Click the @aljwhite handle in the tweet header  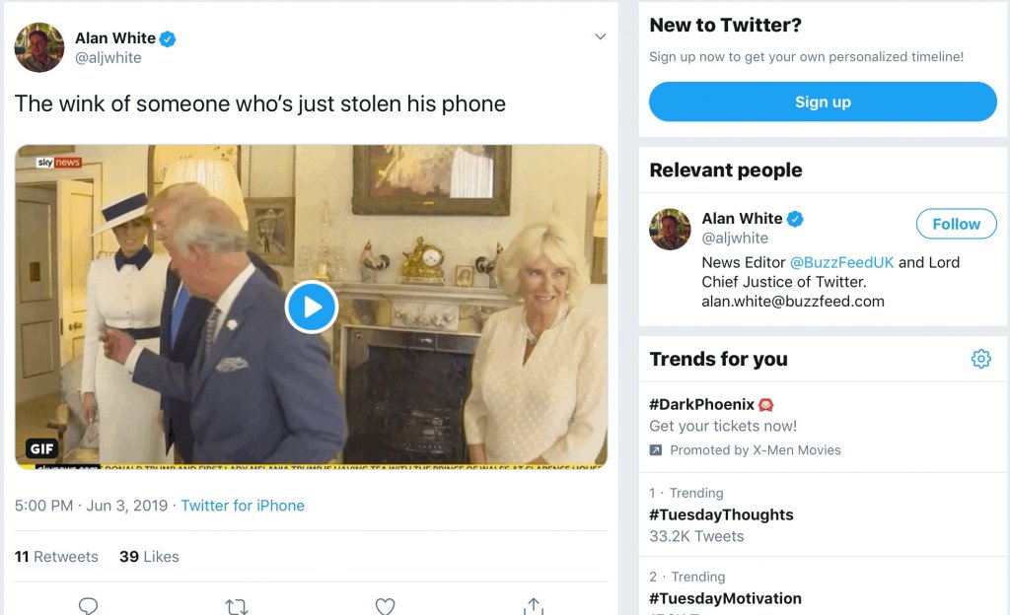(108, 58)
